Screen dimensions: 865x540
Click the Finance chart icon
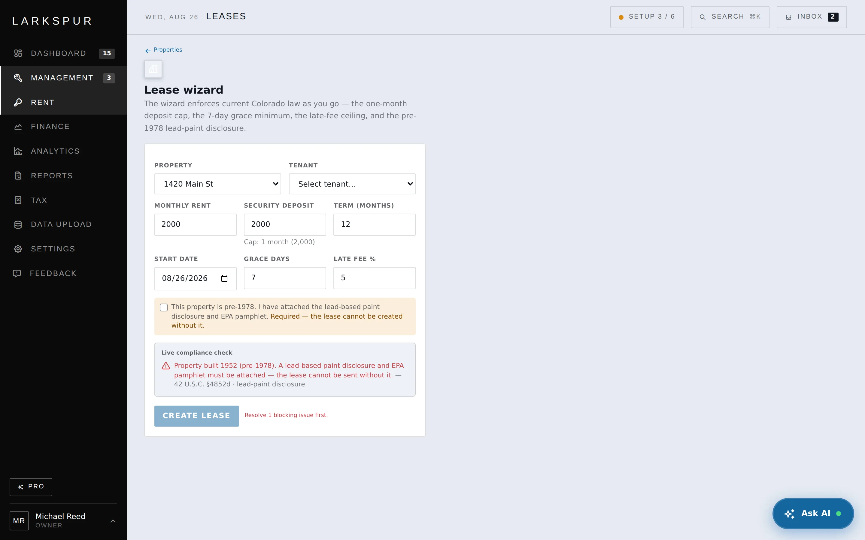(18, 127)
